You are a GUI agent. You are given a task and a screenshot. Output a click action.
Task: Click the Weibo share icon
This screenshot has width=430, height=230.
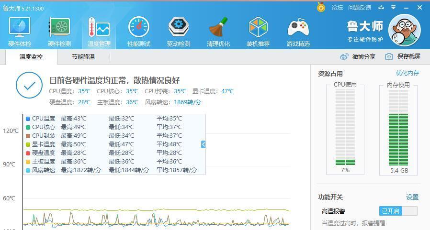click(x=344, y=56)
